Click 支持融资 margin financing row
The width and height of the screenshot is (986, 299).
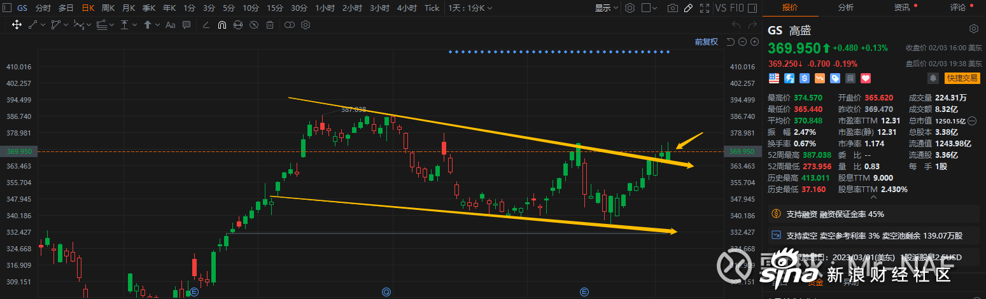coord(873,214)
